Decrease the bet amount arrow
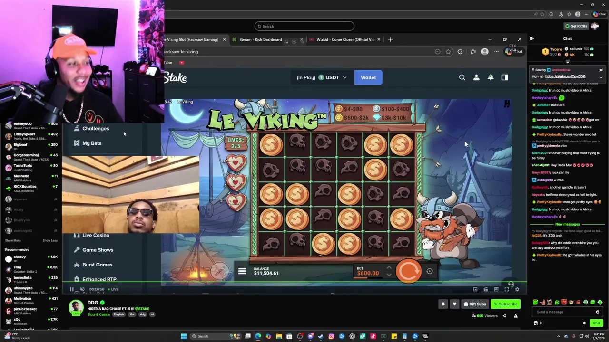 389,275
